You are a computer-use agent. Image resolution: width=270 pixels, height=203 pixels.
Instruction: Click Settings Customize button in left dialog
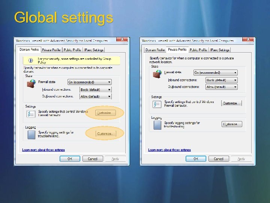105,113
